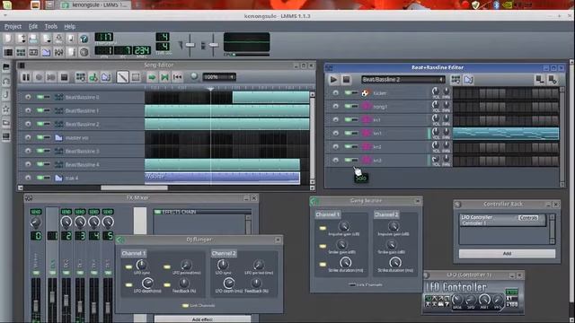Open My Computer browser in side bar
The image size is (575, 323).
click(6, 136)
